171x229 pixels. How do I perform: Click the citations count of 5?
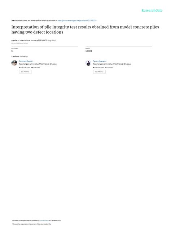[12, 51]
